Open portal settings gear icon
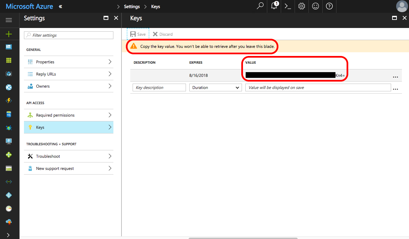This screenshot has height=239, width=409. coord(302,6)
